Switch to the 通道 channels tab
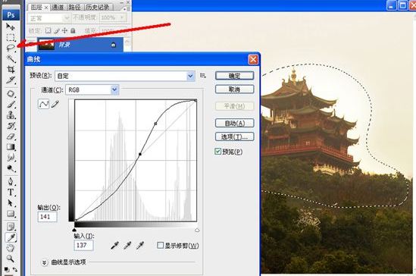416x276 pixels. tap(58, 7)
